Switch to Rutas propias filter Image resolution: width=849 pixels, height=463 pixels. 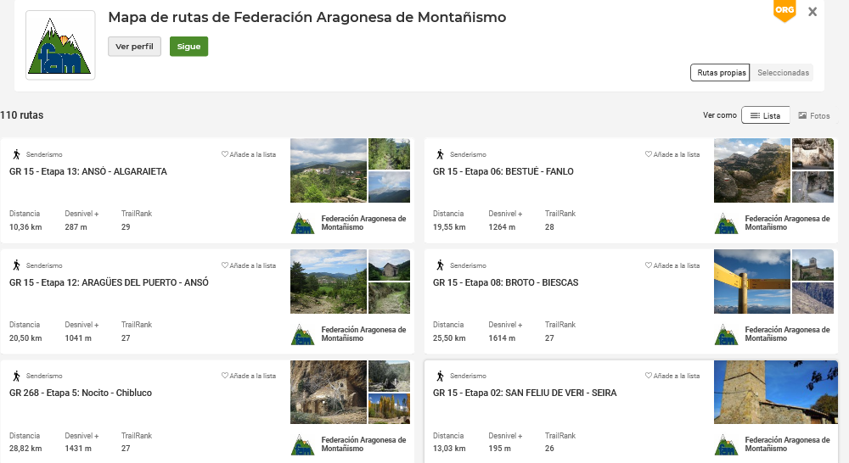[721, 73]
